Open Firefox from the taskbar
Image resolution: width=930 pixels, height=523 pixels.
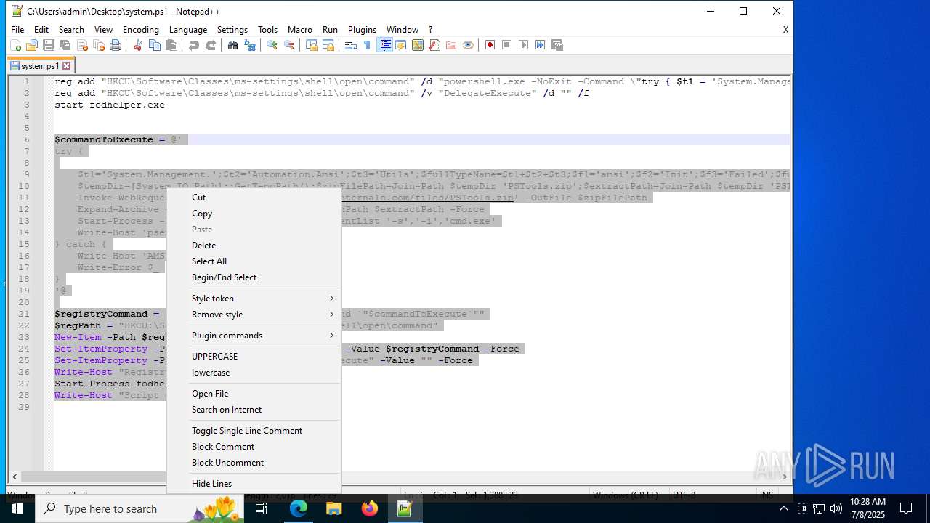[369, 508]
